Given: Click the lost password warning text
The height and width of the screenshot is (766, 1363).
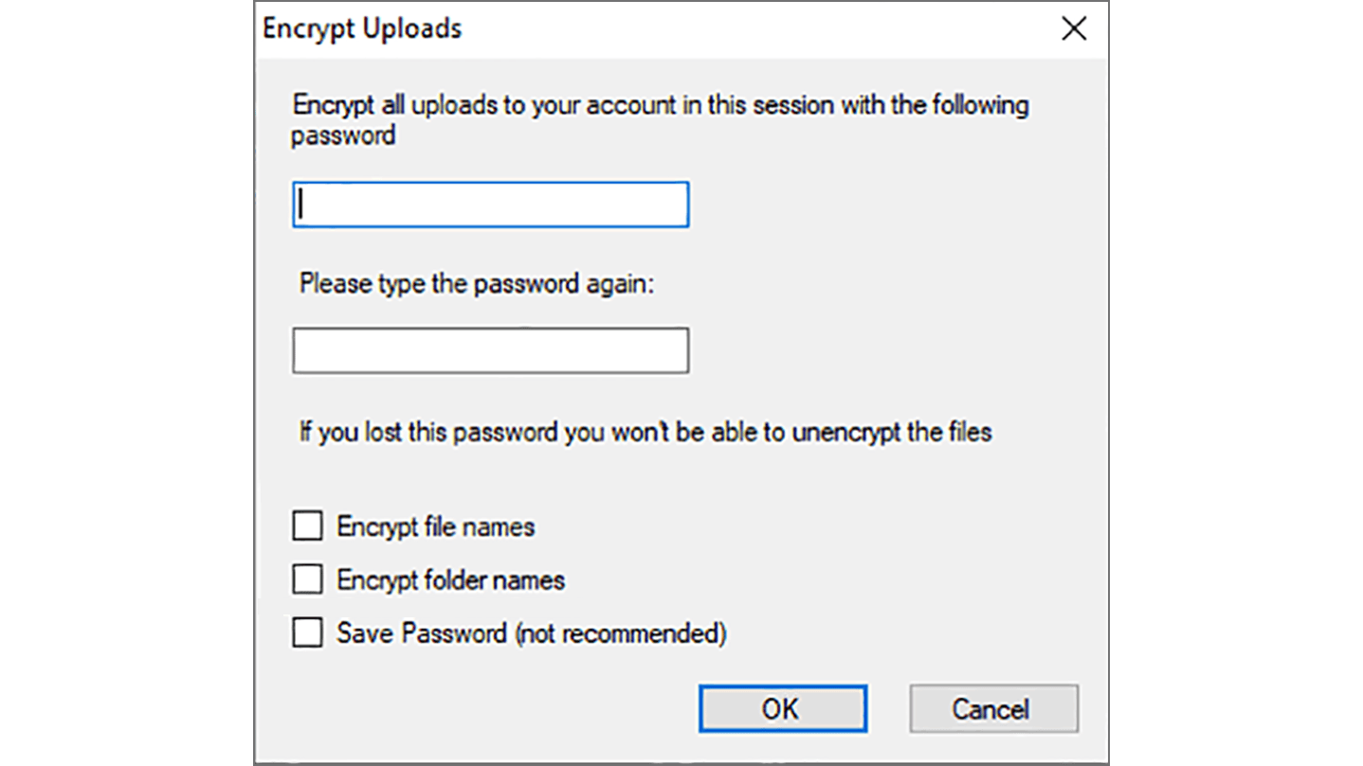Looking at the screenshot, I should (645, 433).
